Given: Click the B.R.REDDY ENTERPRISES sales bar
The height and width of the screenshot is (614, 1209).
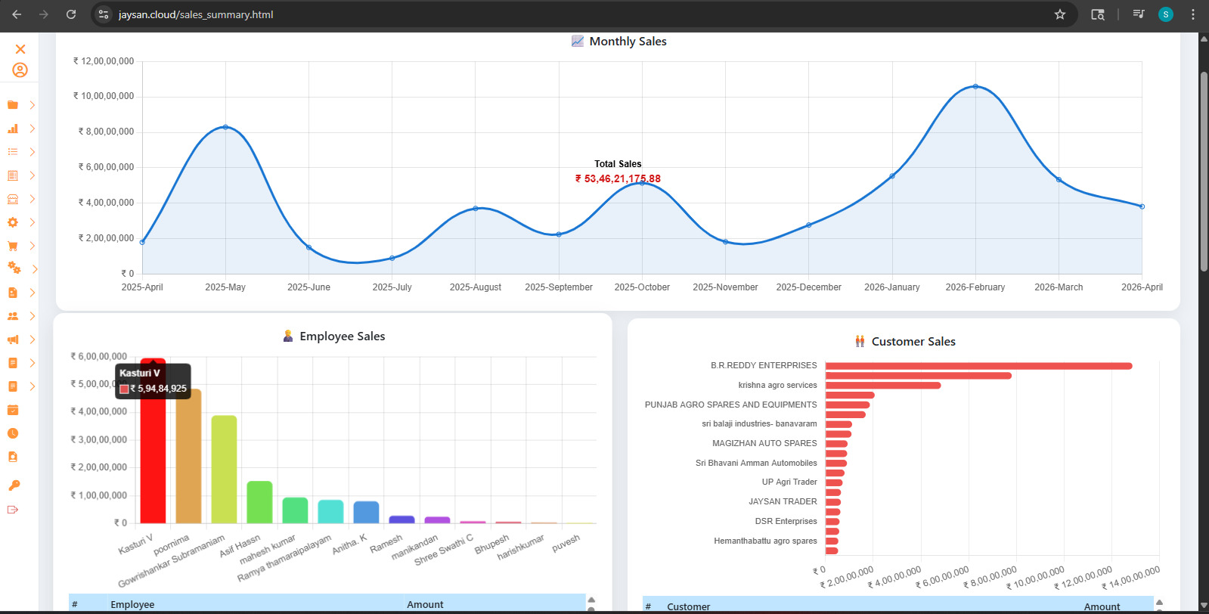Looking at the screenshot, I should pos(978,366).
